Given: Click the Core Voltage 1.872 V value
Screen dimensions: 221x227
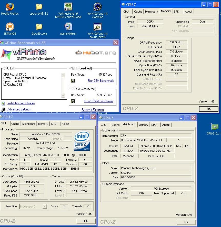Looking at the screenshot, I should [x=63, y=148].
